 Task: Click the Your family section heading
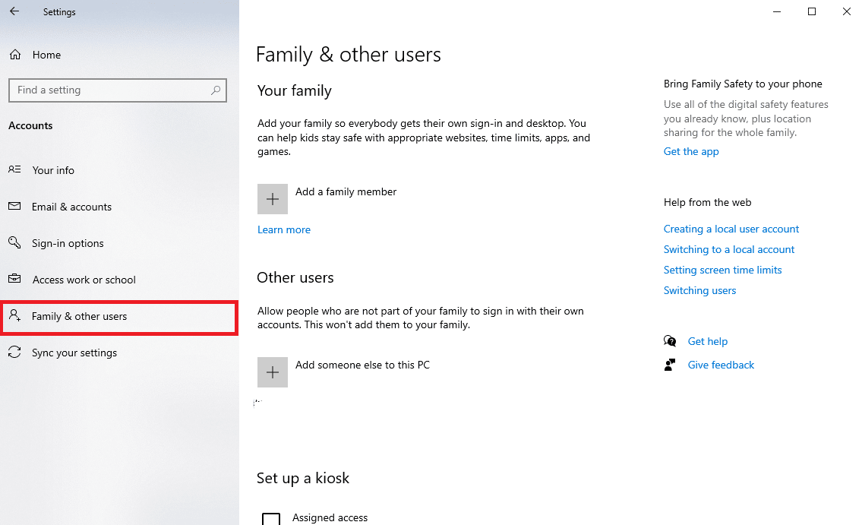pos(295,90)
